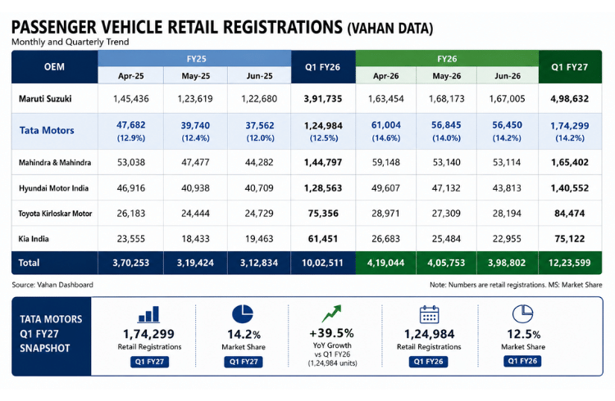Click the Q1 FY27 badge under 14.2% Market Share
The image size is (615, 401).
click(244, 362)
